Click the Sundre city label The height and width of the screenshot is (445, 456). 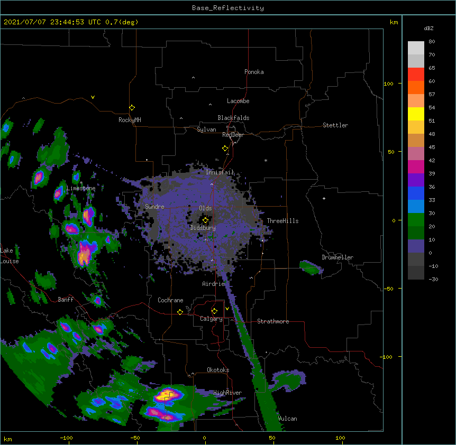pyautogui.click(x=154, y=207)
